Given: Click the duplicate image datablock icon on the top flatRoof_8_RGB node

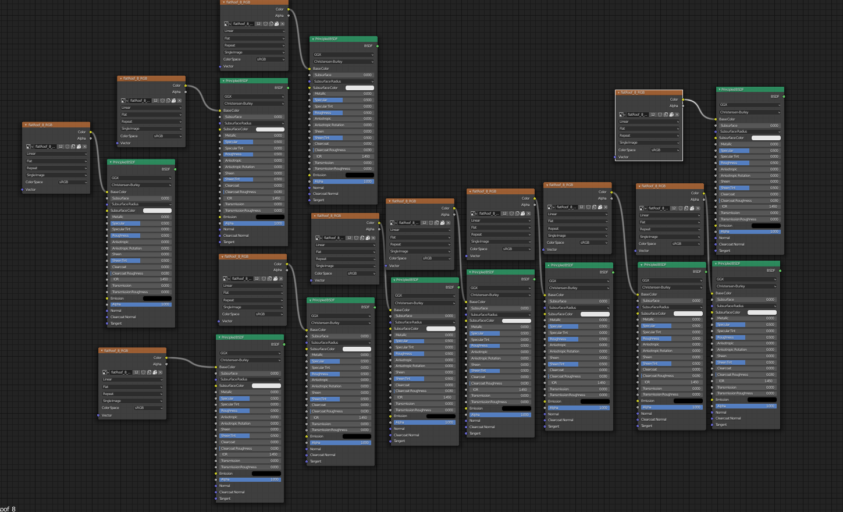Looking at the screenshot, I should [272, 24].
